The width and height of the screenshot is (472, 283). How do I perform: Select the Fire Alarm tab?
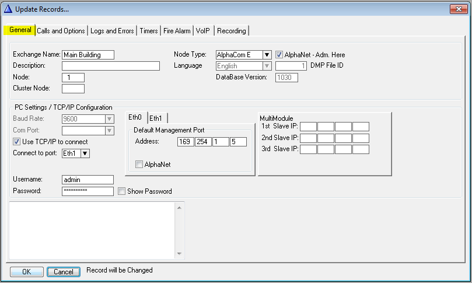(x=177, y=31)
